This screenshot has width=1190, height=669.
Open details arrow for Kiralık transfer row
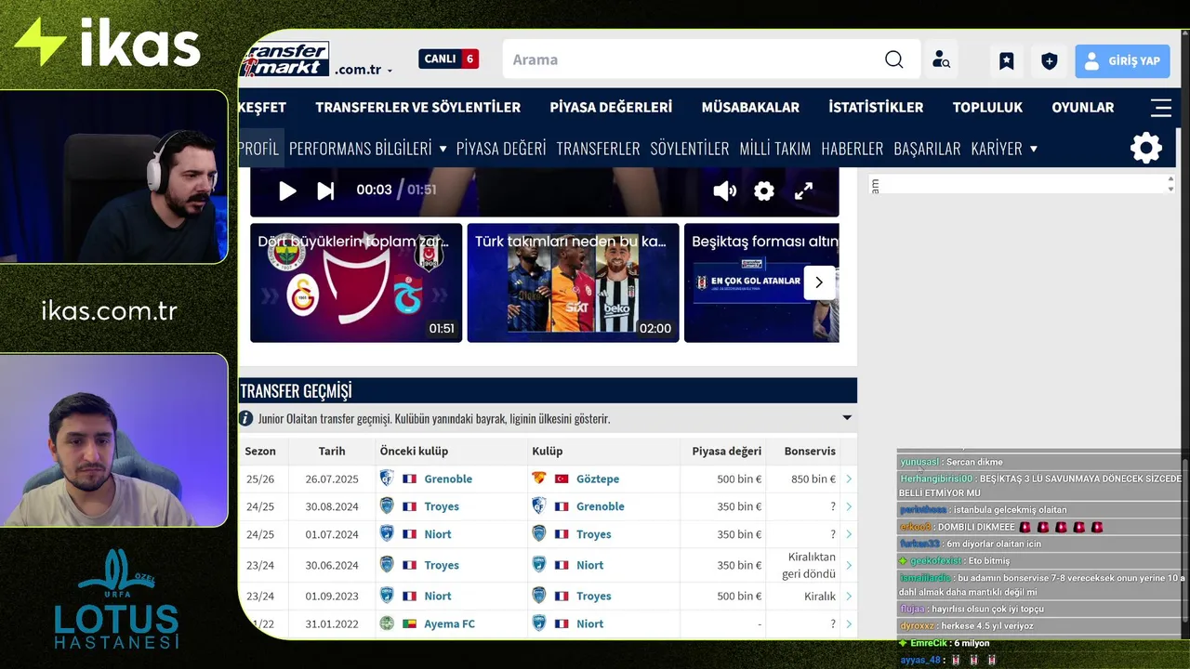coord(849,597)
